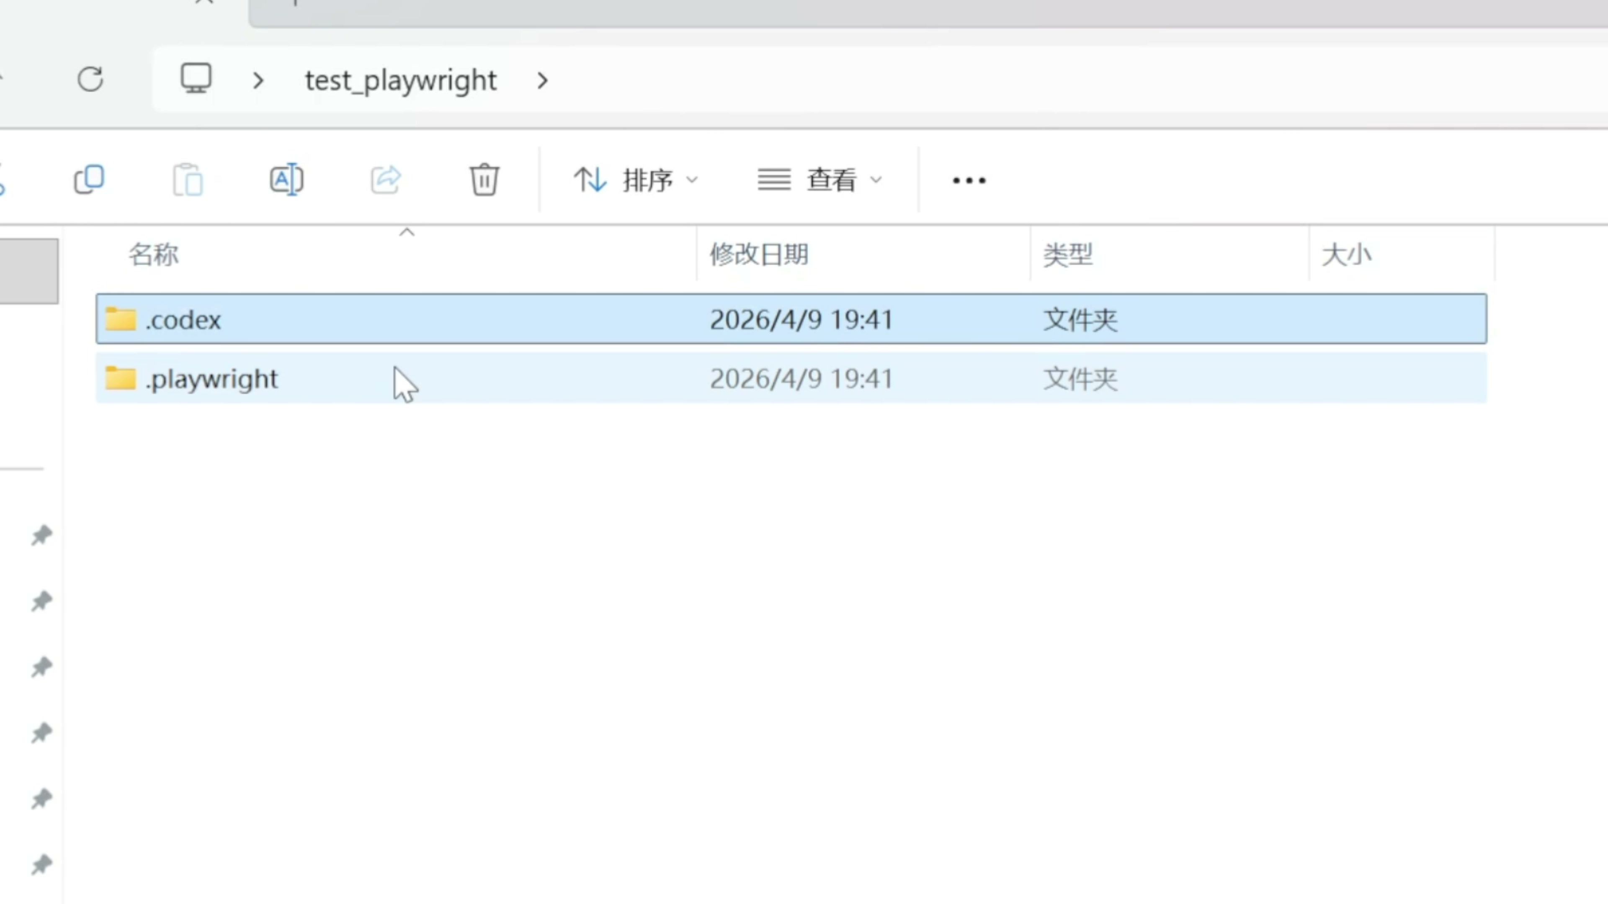Open the see more ellipsis menu
This screenshot has height=904, width=1608.
click(969, 181)
